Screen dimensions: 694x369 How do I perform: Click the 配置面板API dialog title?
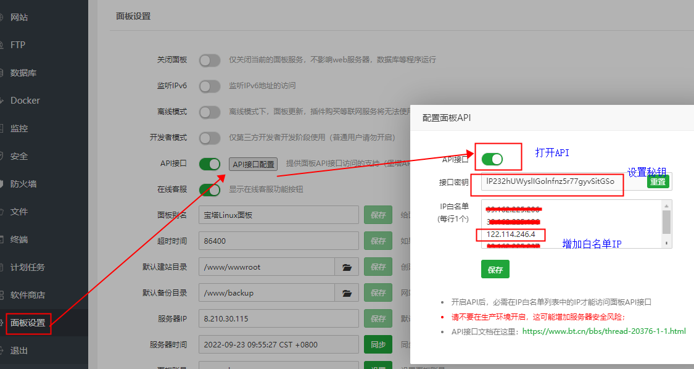[x=446, y=118]
